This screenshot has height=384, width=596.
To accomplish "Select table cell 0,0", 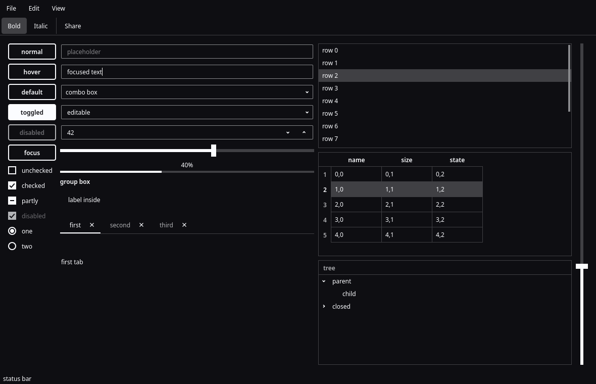I will (356, 174).
